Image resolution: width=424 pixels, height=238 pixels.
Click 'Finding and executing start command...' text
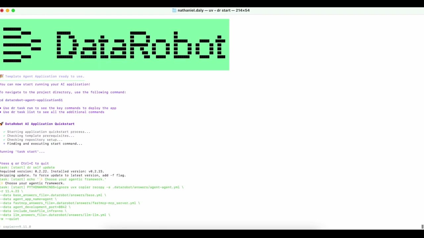(x=45, y=144)
